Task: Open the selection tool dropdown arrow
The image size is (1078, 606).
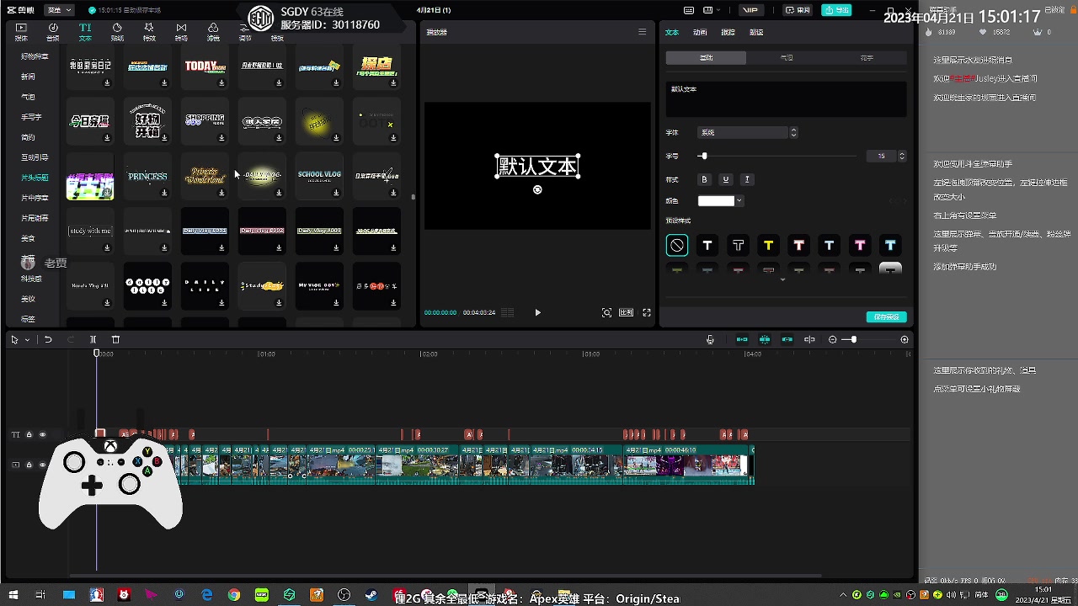Action: (28, 340)
